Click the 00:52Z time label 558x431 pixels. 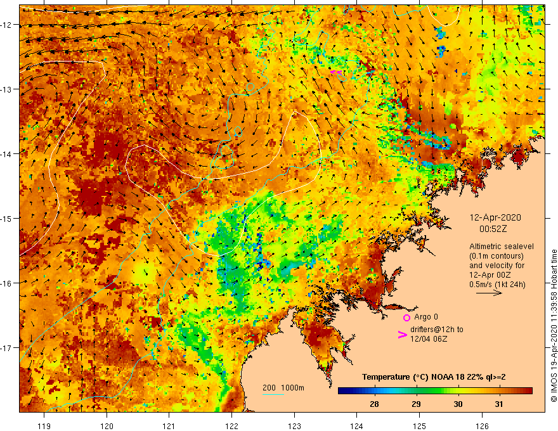click(493, 229)
